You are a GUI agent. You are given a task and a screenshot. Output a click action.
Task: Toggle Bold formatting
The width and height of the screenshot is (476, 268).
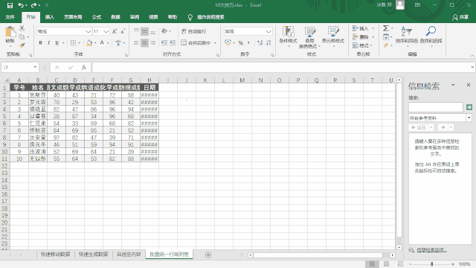[40, 43]
